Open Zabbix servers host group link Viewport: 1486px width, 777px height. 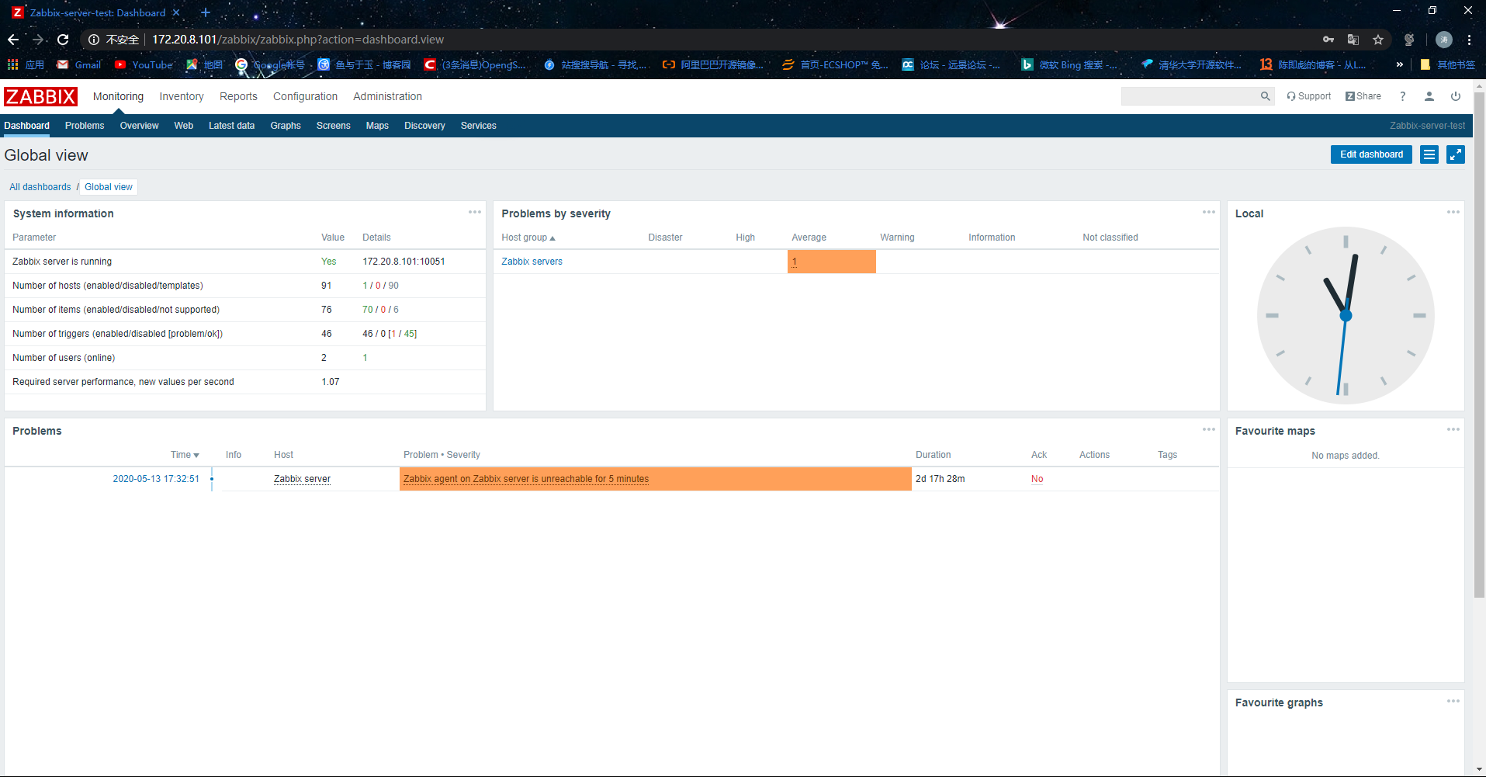532,262
